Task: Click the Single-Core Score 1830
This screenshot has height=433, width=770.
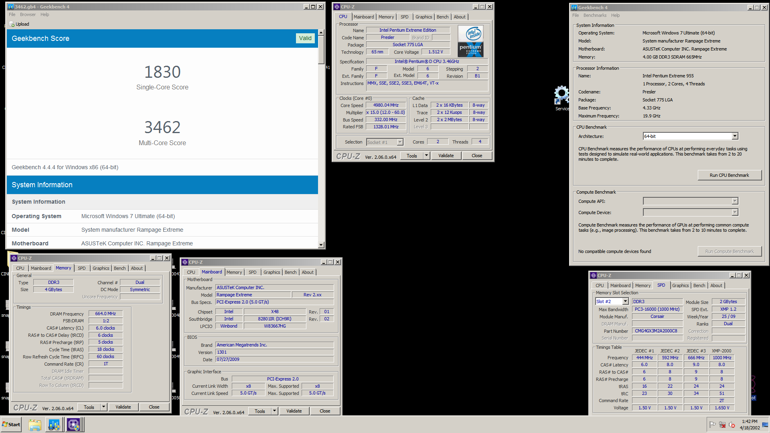Action: 162,72
